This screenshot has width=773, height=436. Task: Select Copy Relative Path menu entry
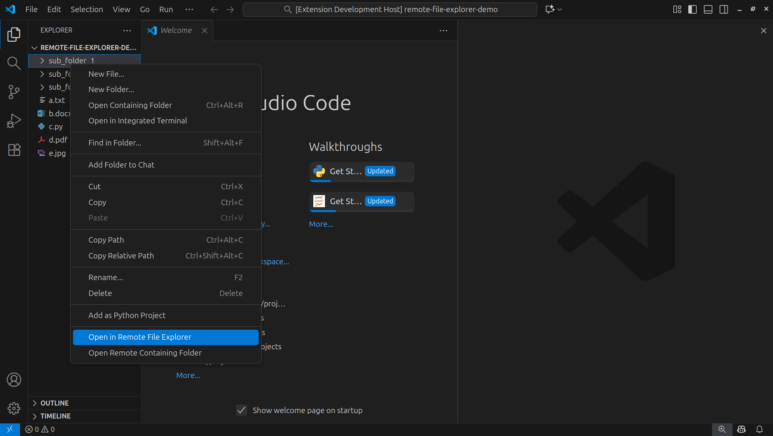(x=166, y=256)
